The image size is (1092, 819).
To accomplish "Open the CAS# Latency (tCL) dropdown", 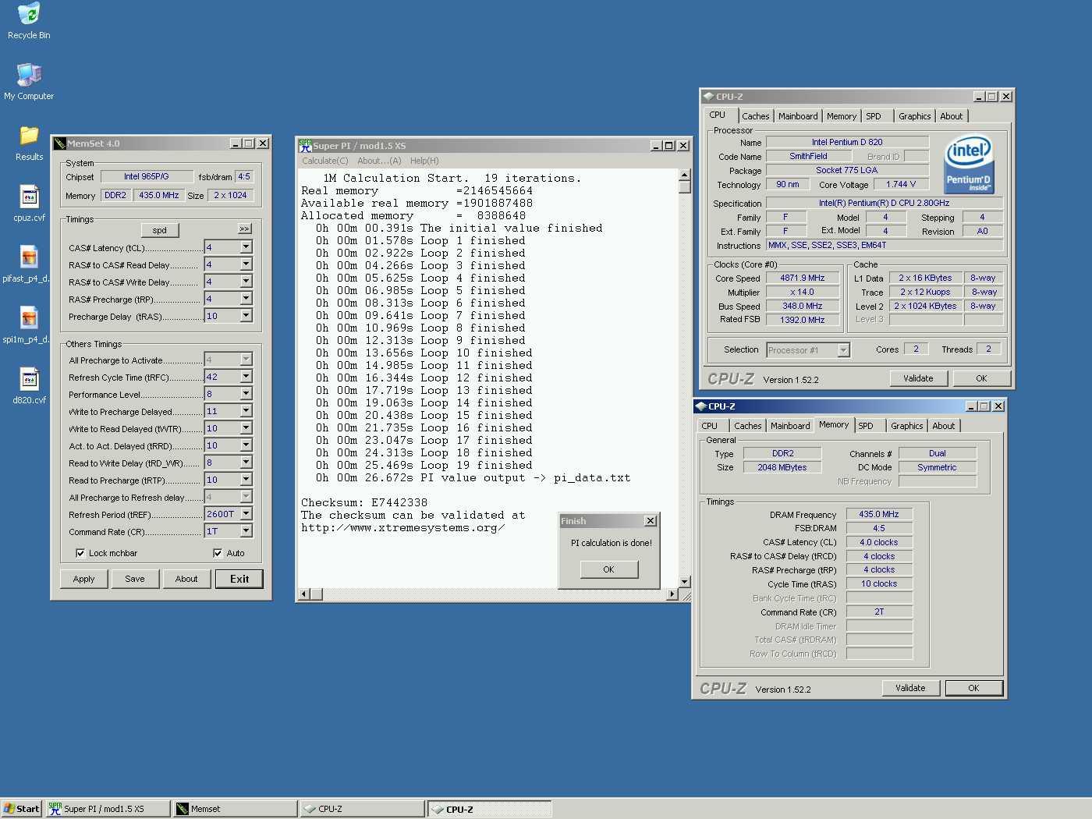I will coord(246,247).
